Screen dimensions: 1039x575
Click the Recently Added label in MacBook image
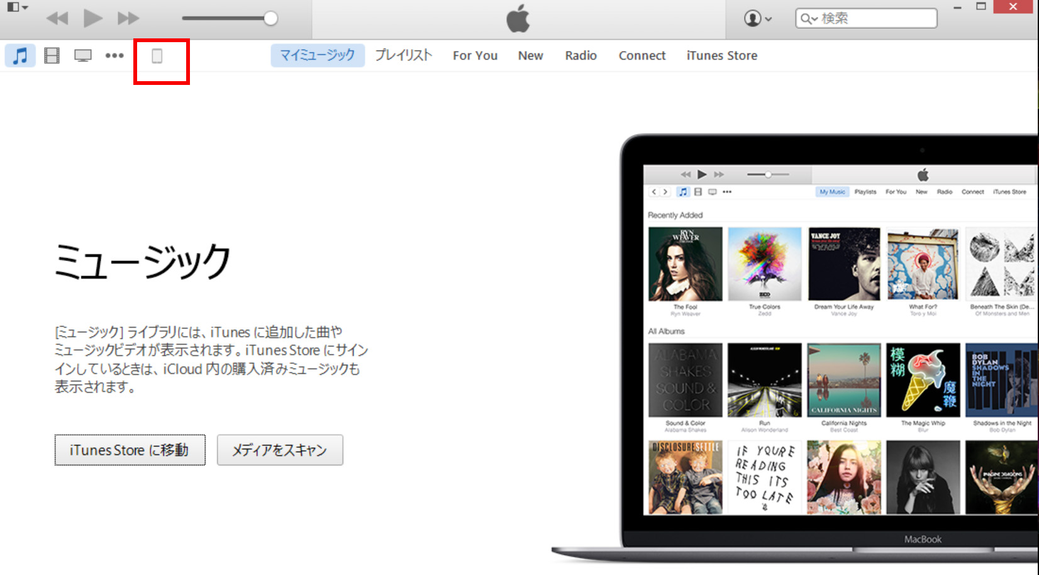[675, 215]
